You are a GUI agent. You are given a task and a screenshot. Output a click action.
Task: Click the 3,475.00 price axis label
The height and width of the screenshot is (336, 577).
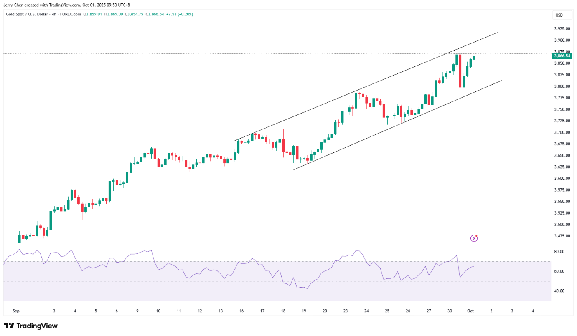[562, 236]
